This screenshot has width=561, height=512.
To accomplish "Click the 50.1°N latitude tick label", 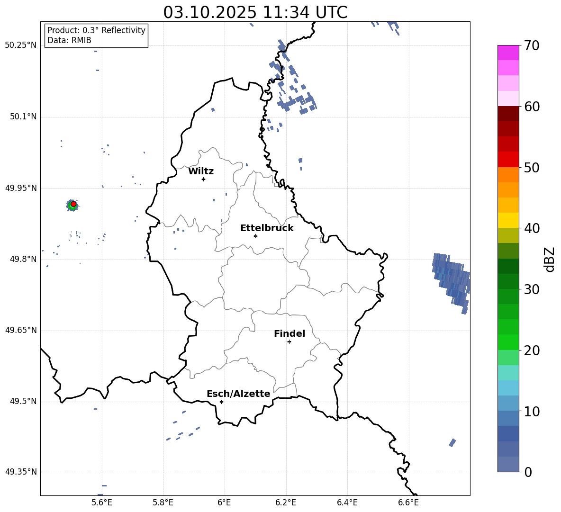I will click(23, 117).
